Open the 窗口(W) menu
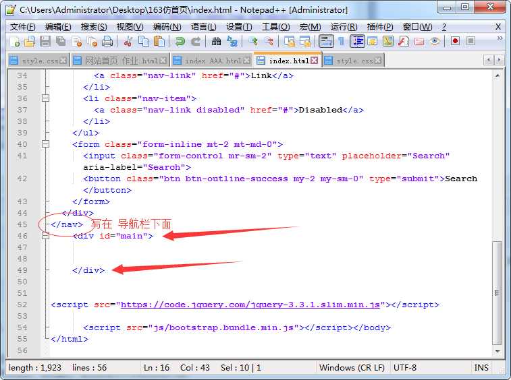Screen dimensions: 511x380 417,27
